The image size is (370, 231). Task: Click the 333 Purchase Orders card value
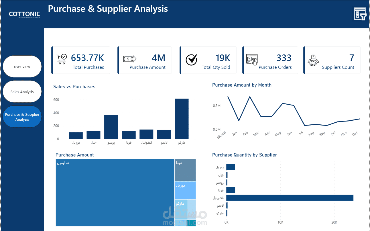click(284, 58)
